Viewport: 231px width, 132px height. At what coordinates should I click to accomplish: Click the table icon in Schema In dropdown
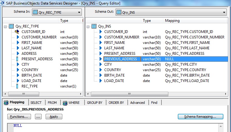(x=35, y=12)
